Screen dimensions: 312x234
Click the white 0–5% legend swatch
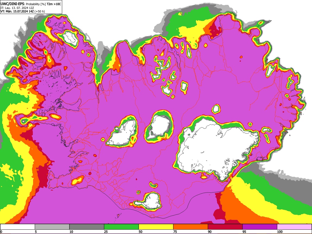[18, 227]
